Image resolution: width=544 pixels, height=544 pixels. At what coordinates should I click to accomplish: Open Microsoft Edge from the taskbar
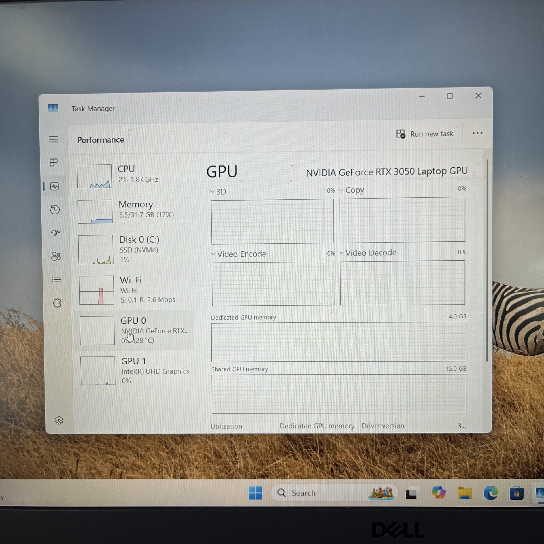[x=491, y=493]
